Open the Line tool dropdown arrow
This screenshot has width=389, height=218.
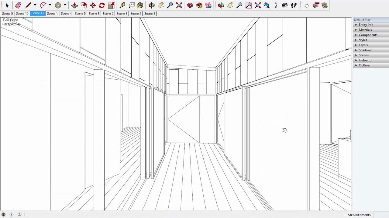(x=35, y=5)
